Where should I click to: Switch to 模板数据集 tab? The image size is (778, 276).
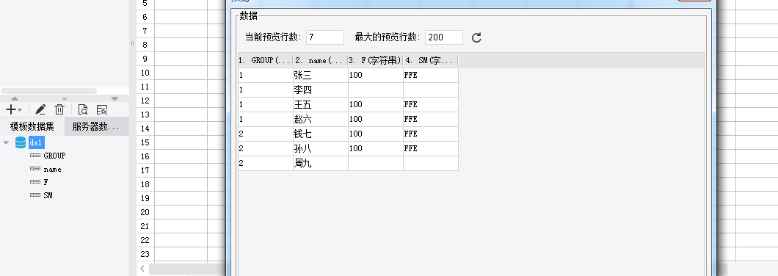coord(32,126)
